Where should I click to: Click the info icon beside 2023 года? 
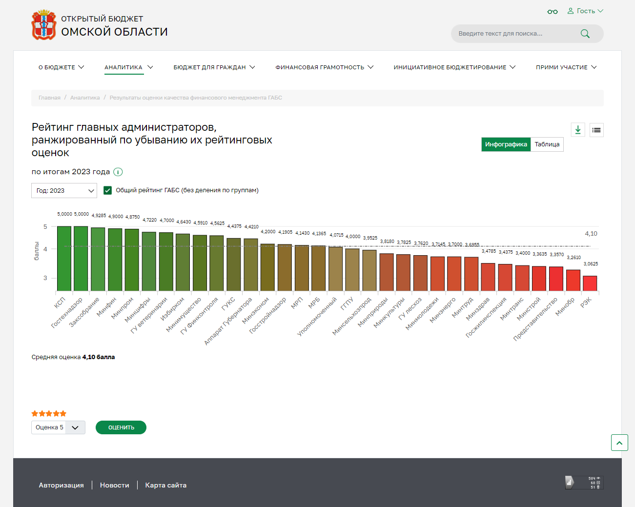pyautogui.click(x=118, y=172)
